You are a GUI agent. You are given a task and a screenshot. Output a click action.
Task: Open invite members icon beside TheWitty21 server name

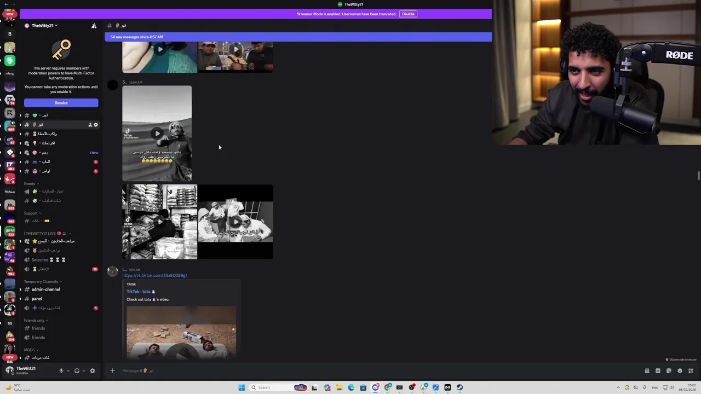94,26
